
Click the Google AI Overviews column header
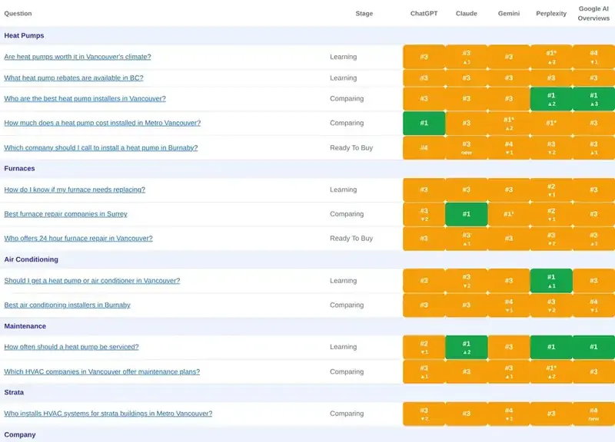(x=593, y=13)
